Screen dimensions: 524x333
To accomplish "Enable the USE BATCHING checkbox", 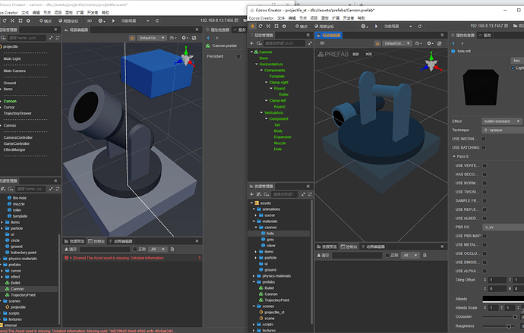I will pos(484,147).
